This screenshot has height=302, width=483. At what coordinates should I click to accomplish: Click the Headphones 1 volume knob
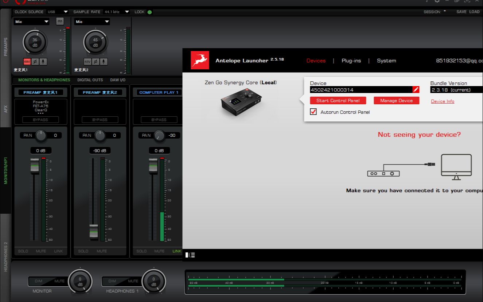tap(154, 282)
